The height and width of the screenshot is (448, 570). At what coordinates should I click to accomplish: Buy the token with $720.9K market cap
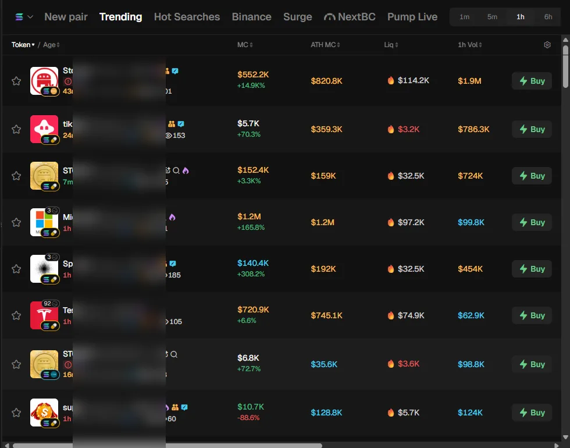pos(532,315)
